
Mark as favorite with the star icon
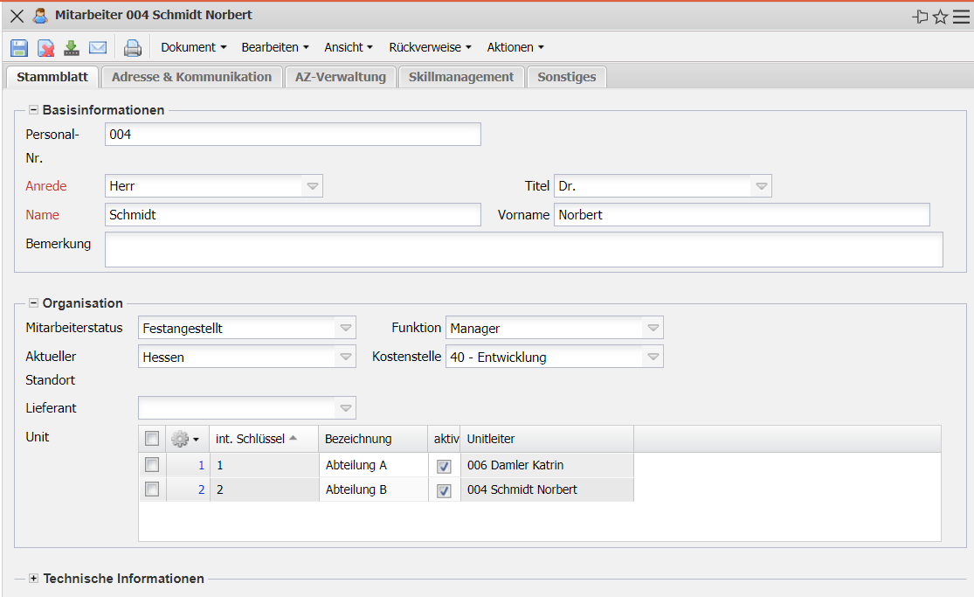click(x=940, y=17)
